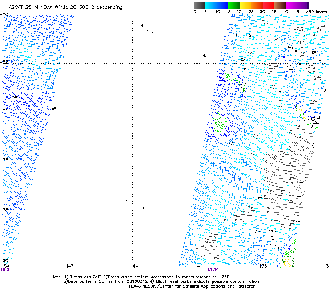Click the '-28' latitude label
Viewport: 329px width, 289px height.
tap(4, 210)
